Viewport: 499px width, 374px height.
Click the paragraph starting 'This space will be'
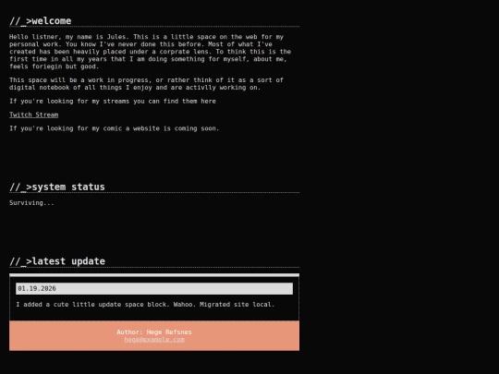146,84
